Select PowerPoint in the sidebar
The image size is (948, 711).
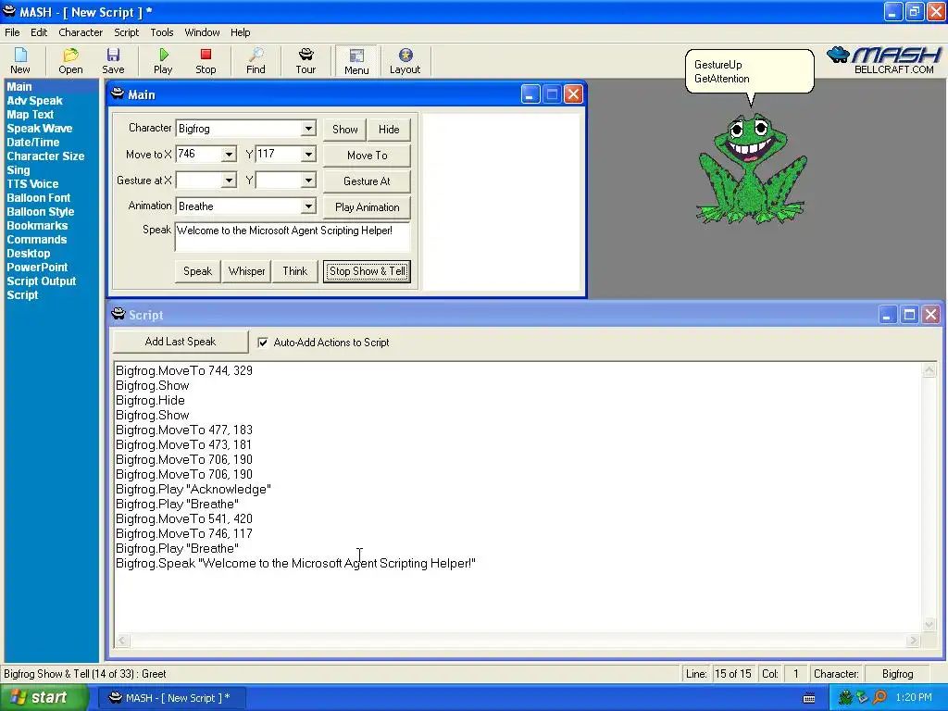(37, 268)
